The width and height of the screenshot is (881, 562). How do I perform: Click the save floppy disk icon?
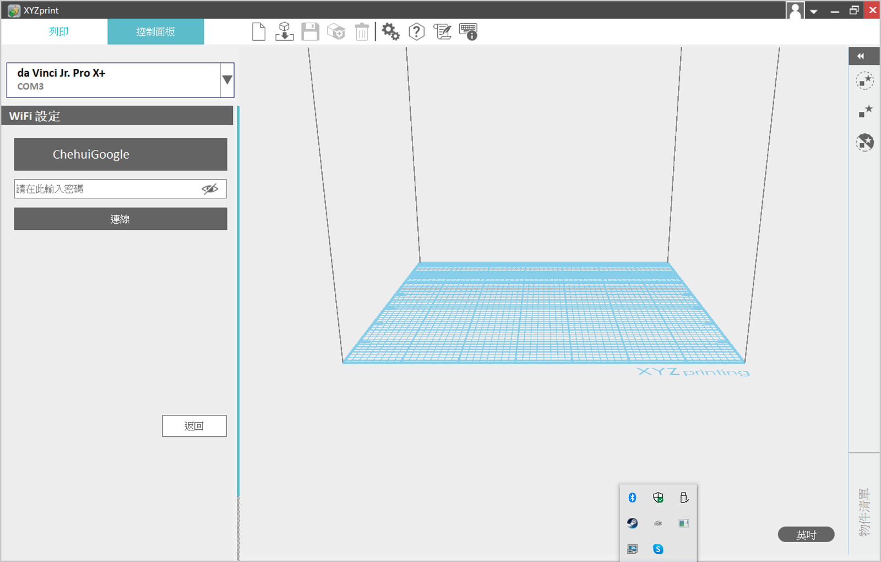point(310,32)
